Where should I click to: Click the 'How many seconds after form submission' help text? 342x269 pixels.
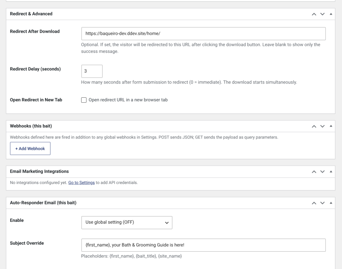[189, 82]
